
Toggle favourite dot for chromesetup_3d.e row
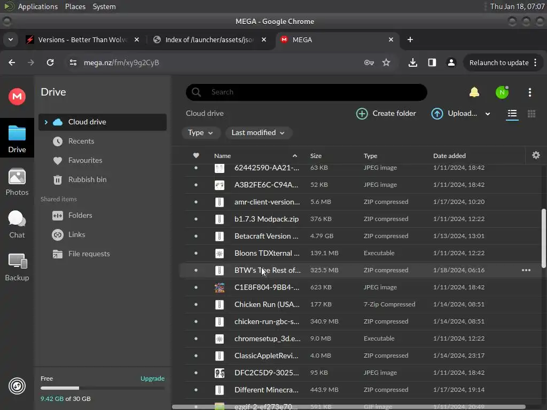coord(196,338)
